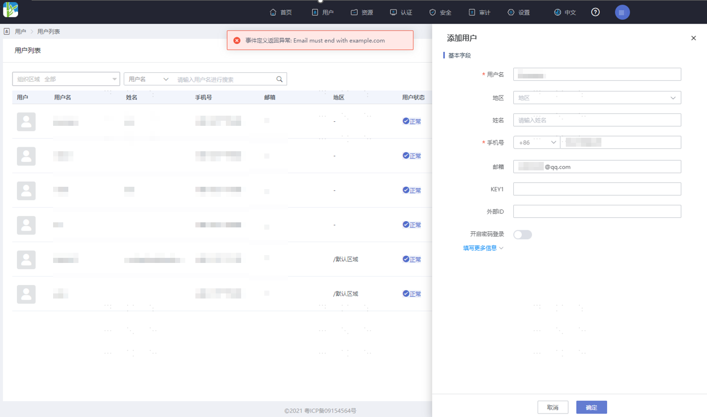
Task: Open the user avatar menu in header
Action: pyautogui.click(x=622, y=12)
